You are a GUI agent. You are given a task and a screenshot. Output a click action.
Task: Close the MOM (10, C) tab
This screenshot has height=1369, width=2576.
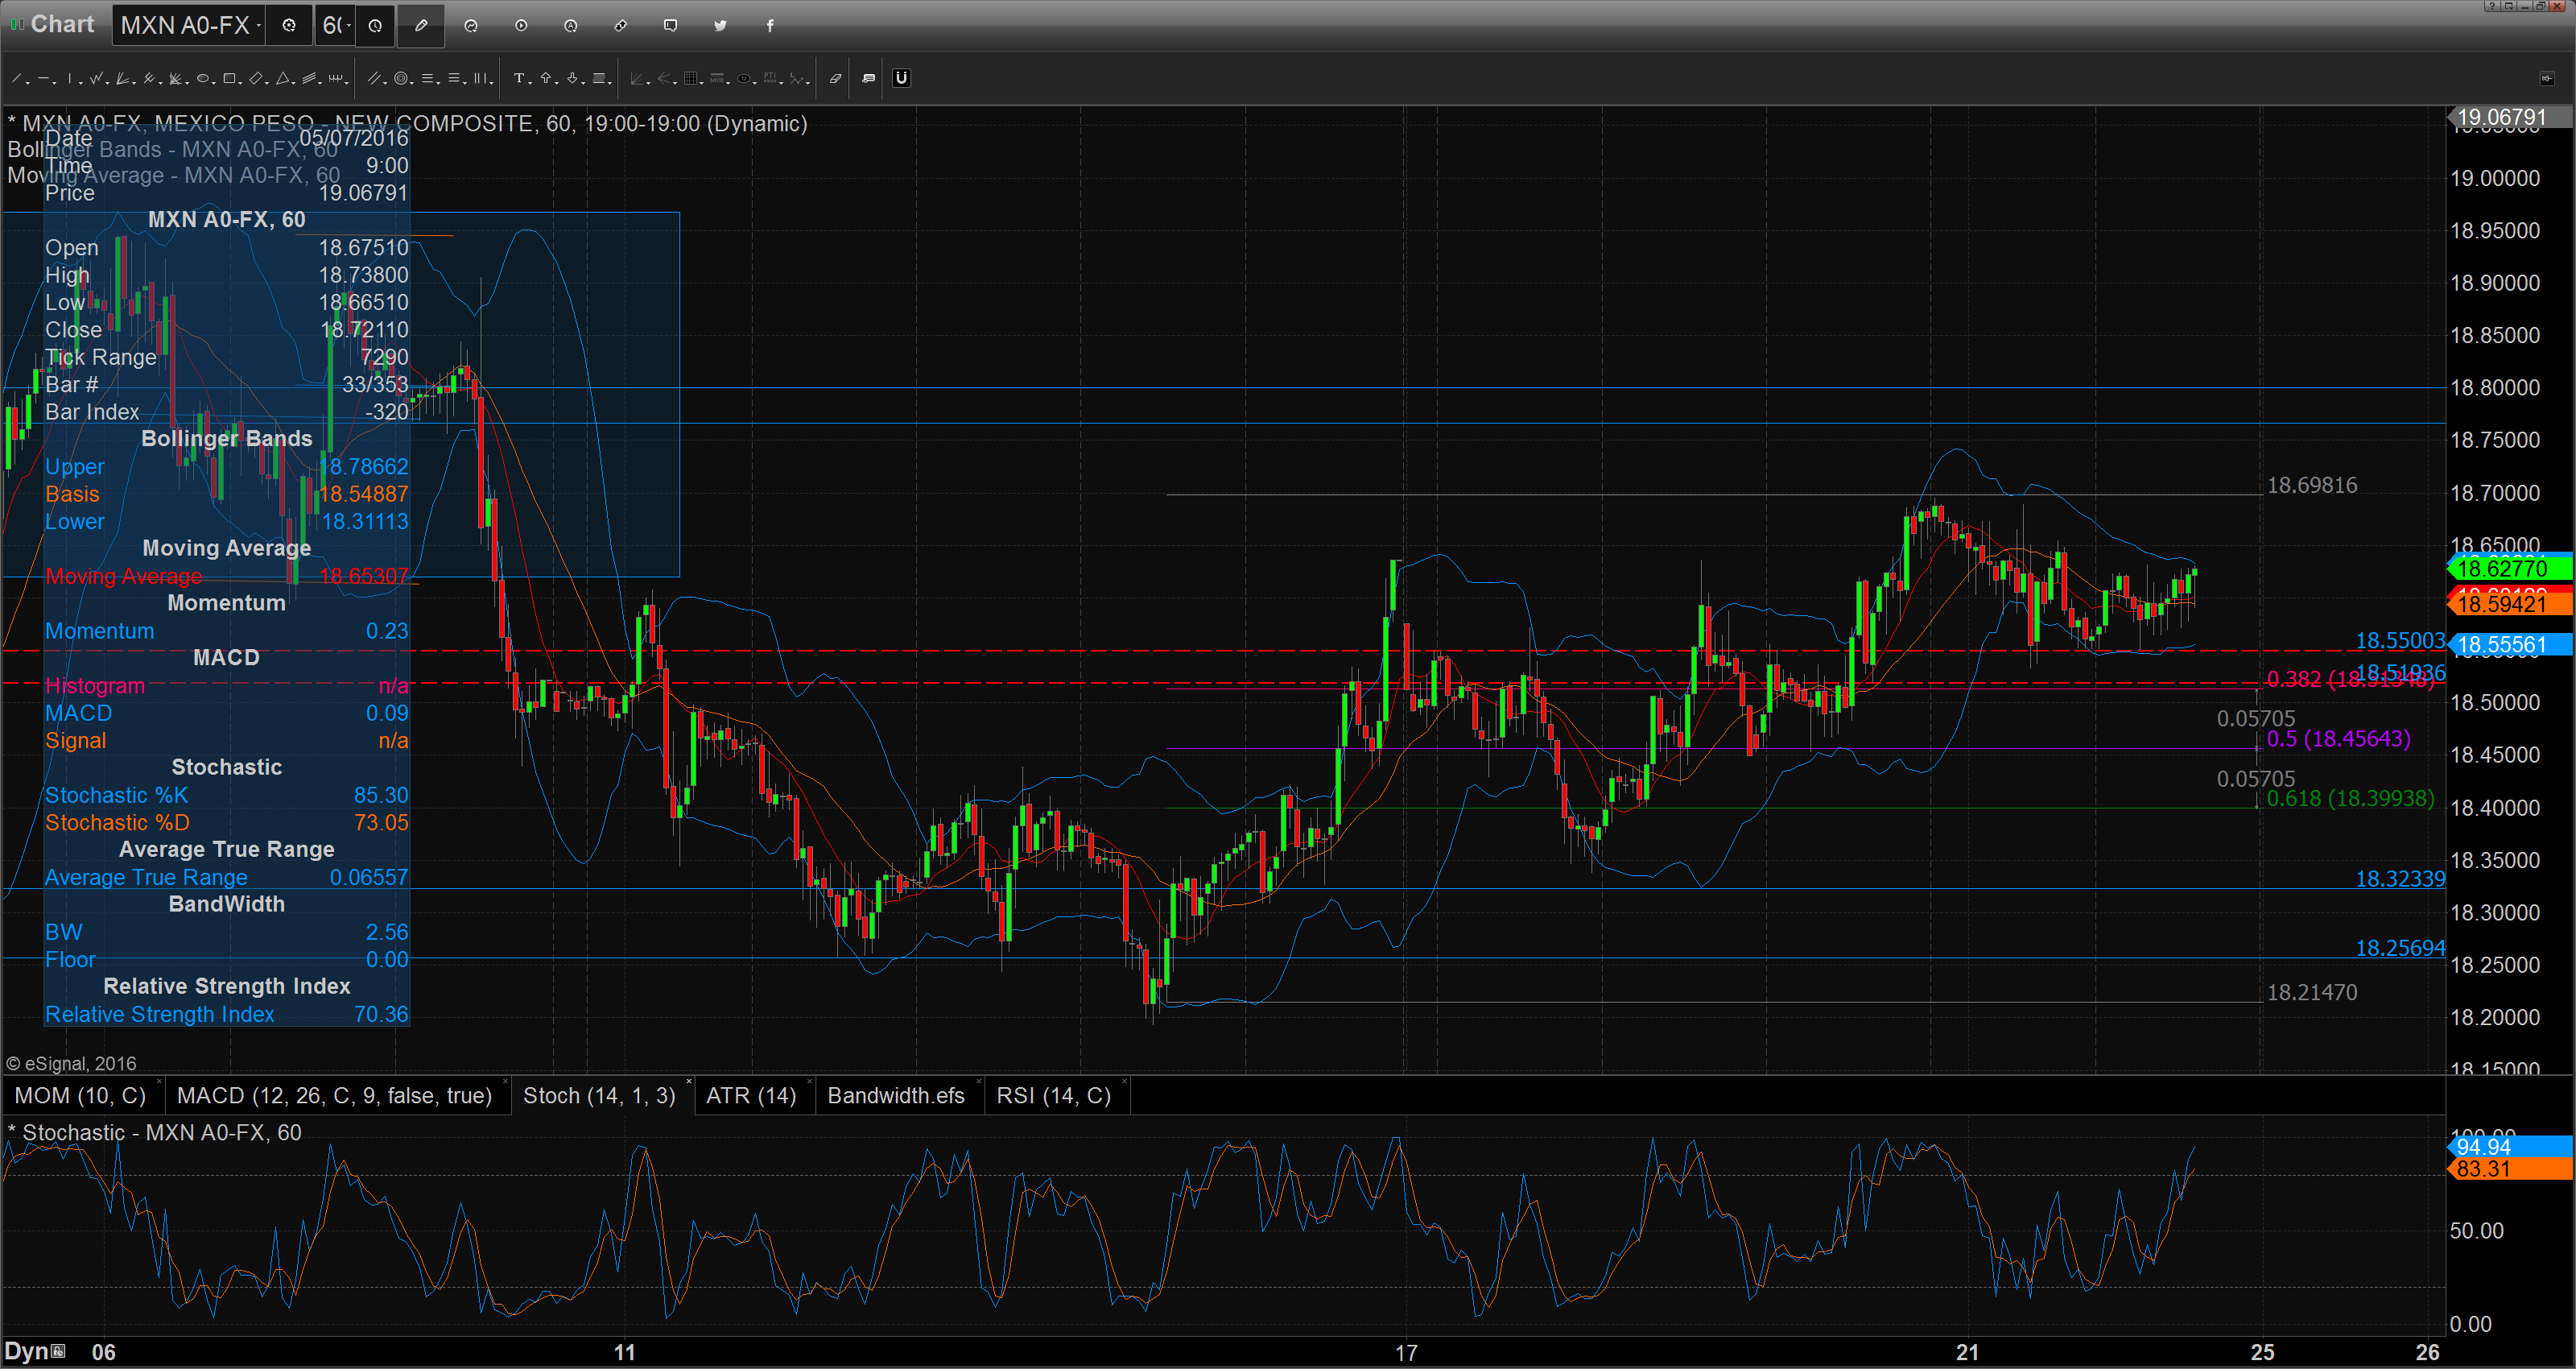159,1082
